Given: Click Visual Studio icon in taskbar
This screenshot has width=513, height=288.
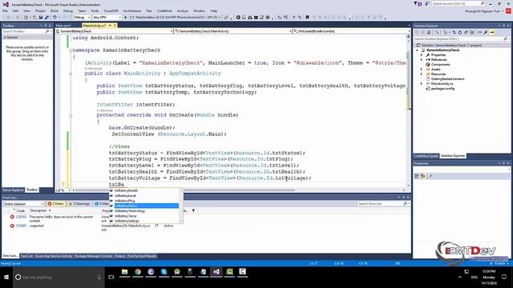Looking at the screenshot, I should click(216, 272).
